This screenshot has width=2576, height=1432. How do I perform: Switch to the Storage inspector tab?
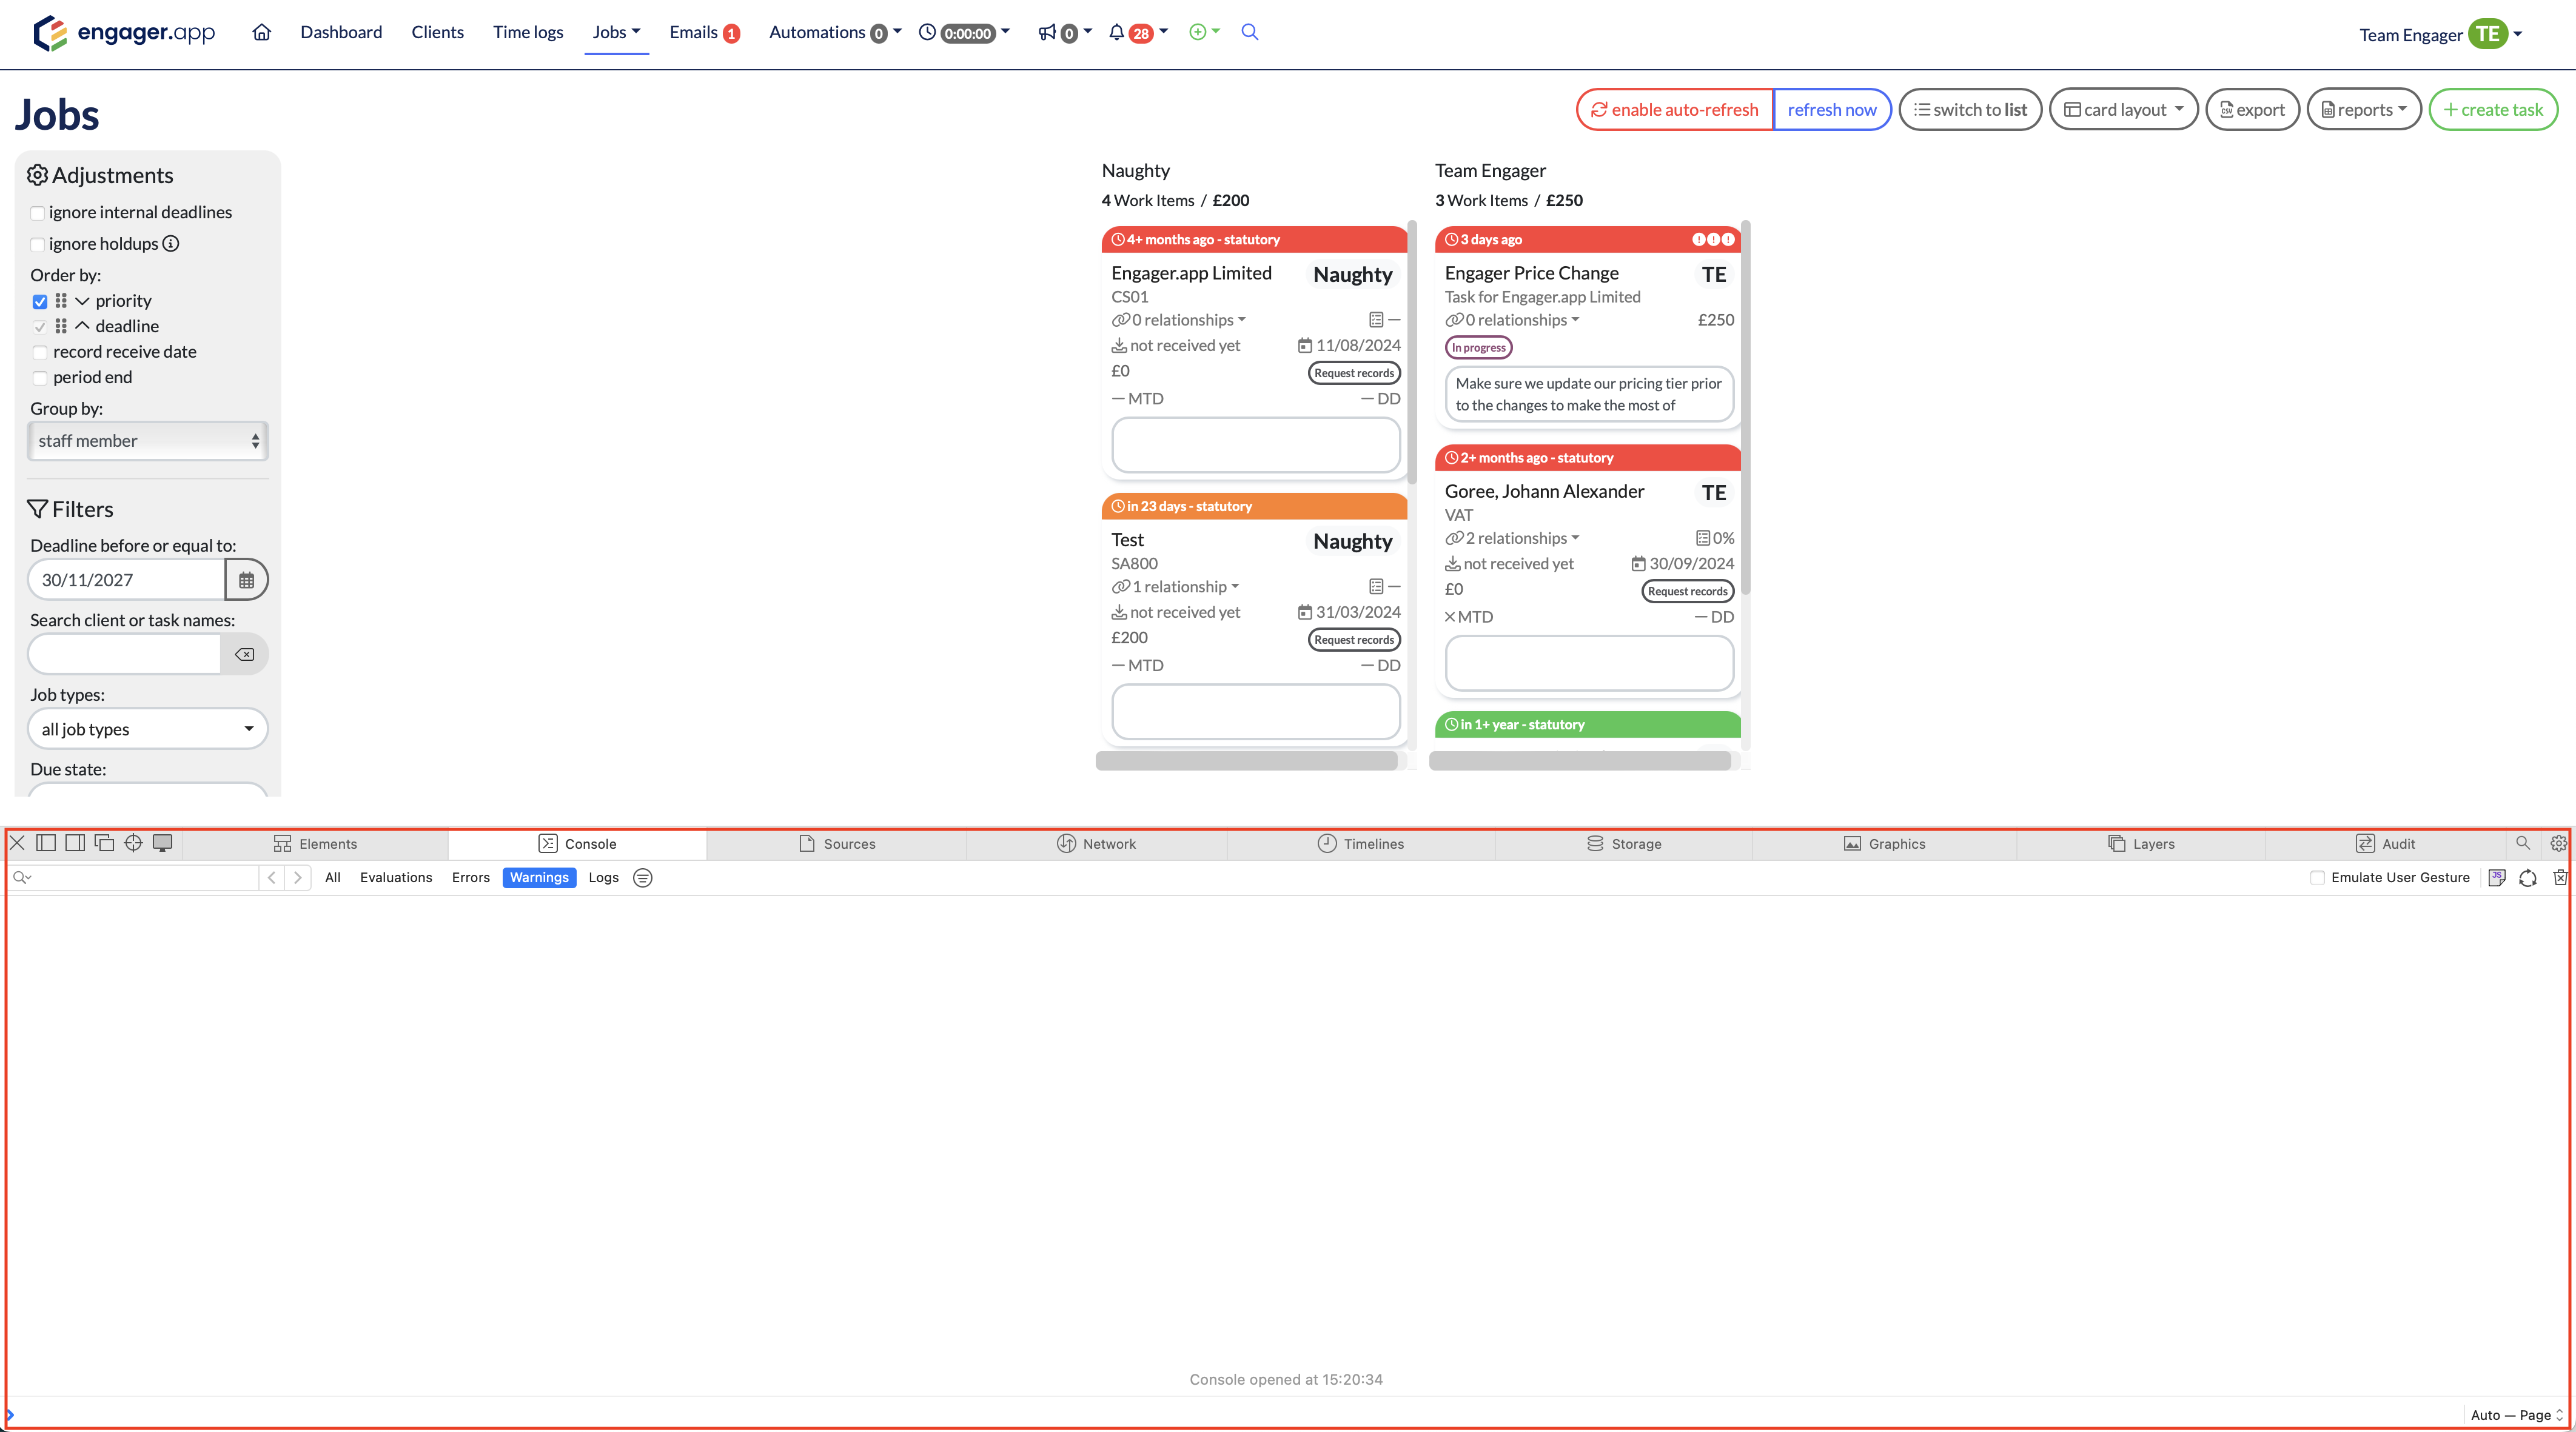1624,843
